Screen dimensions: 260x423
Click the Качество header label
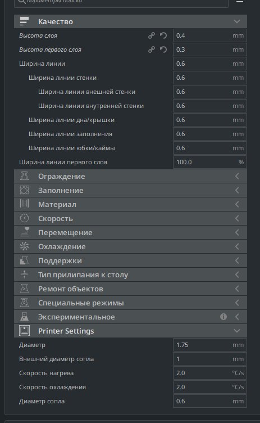56,21
